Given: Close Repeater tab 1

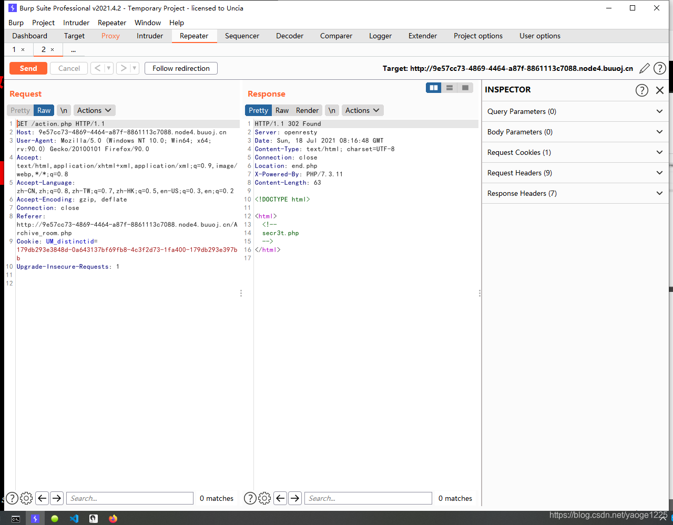Looking at the screenshot, I should pos(23,49).
